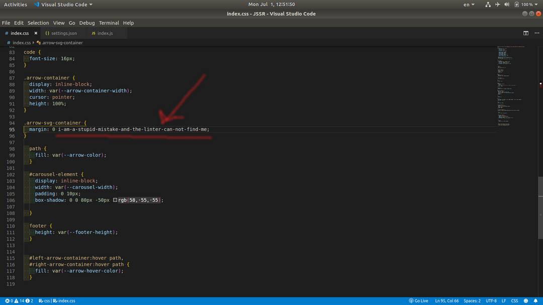543x305 pixels.
Task: Toggle airplane mode in the system tray
Action: (497, 4)
